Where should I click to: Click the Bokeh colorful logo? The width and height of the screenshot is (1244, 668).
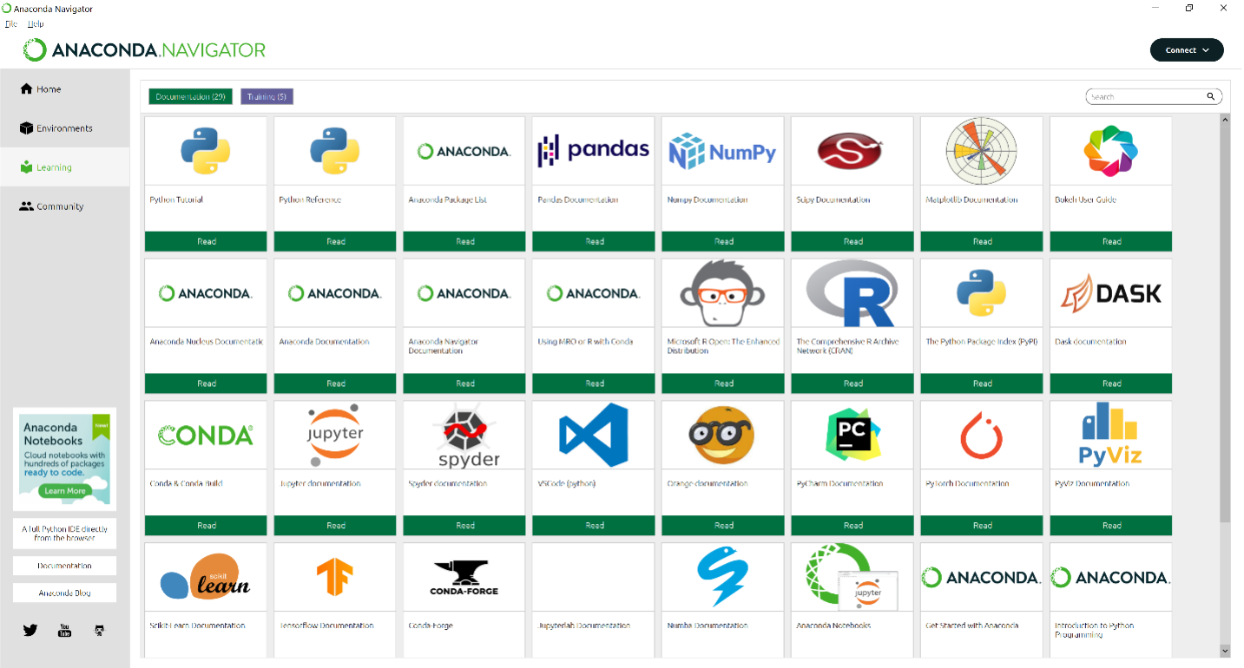click(1111, 151)
